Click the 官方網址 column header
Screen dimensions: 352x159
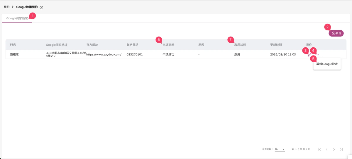pos(92,45)
